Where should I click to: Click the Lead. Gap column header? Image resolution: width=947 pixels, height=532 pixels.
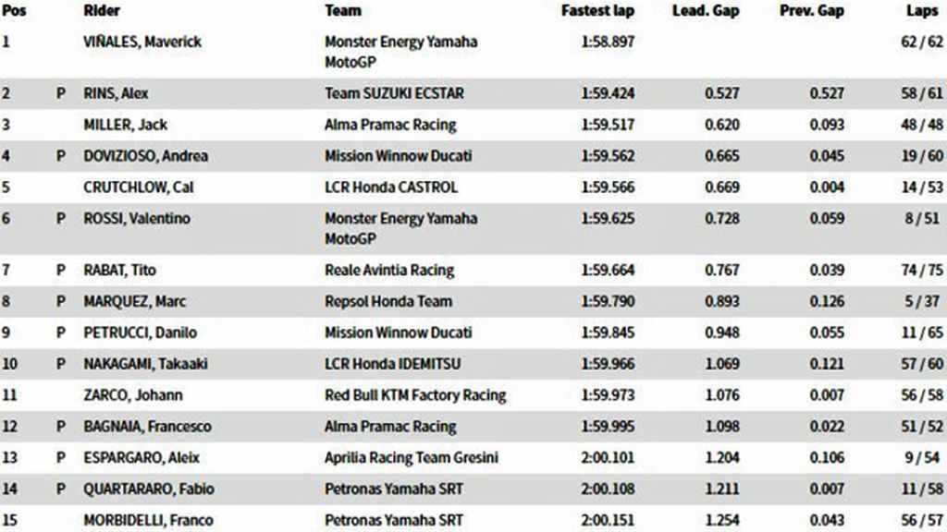coord(706,11)
